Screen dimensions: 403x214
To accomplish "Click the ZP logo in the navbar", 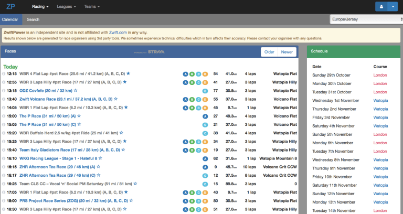I will [10, 7].
